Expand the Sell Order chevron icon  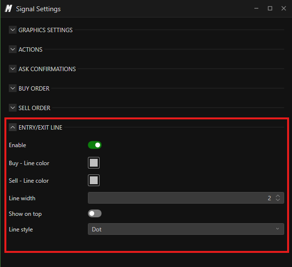coord(13,108)
